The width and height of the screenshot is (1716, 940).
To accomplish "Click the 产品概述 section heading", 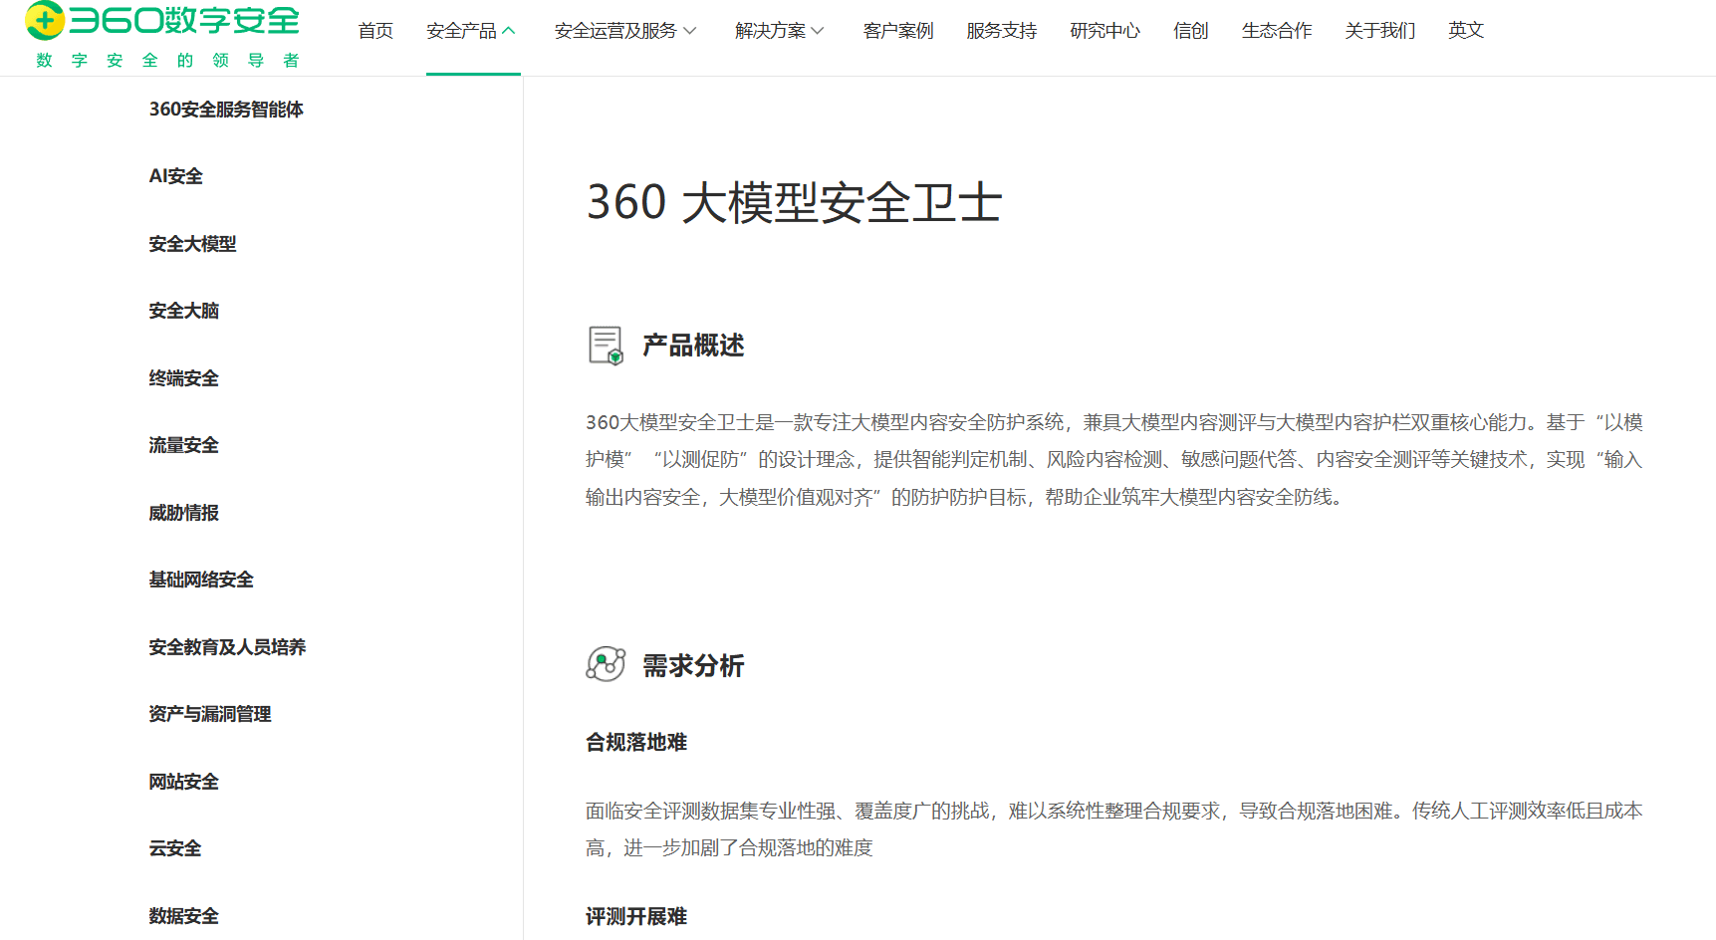I will (693, 346).
